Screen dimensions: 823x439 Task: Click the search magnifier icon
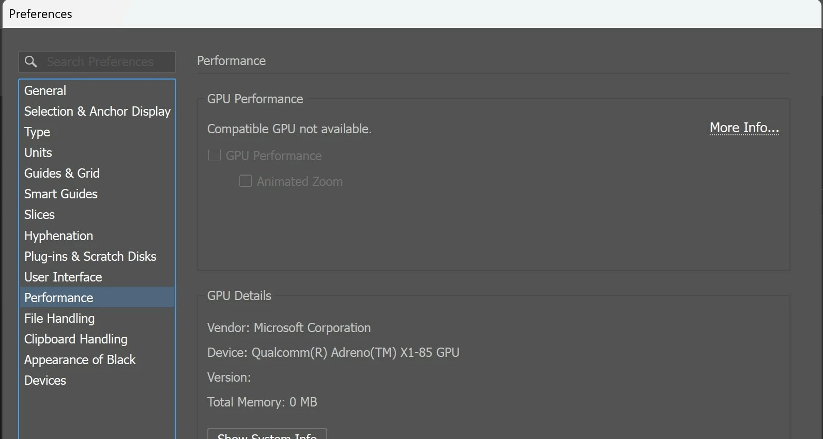31,62
